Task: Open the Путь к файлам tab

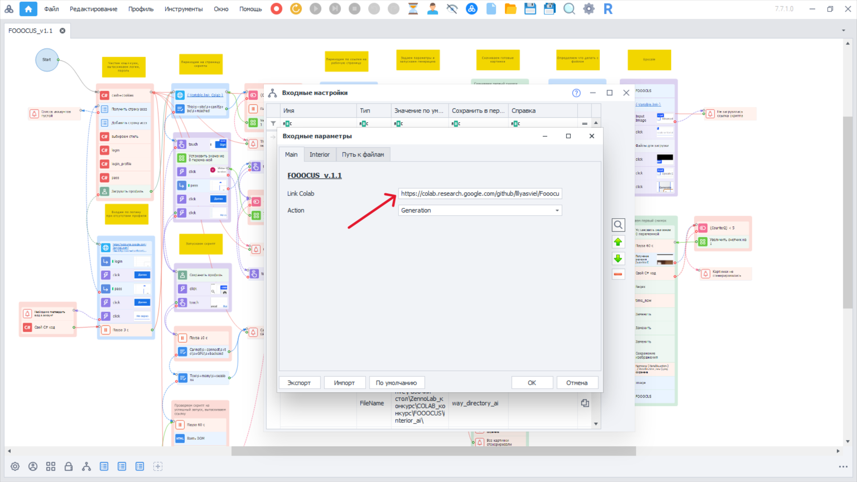Action: click(362, 154)
